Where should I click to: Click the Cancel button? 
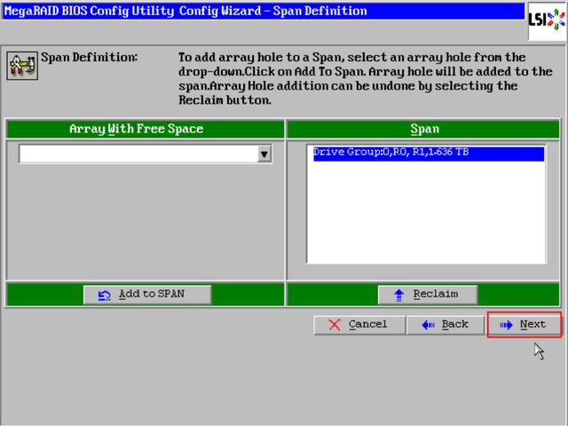[359, 325]
